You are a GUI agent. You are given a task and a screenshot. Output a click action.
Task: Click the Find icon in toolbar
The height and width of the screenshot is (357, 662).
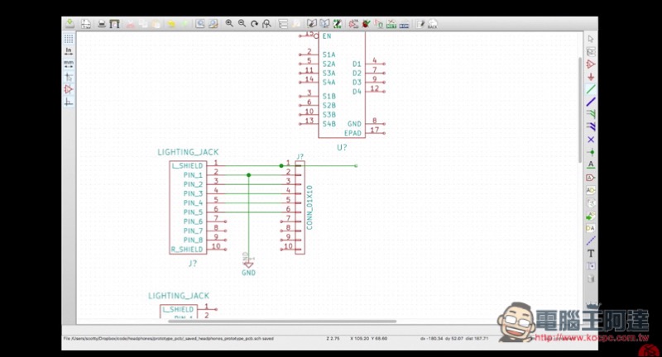click(x=200, y=24)
